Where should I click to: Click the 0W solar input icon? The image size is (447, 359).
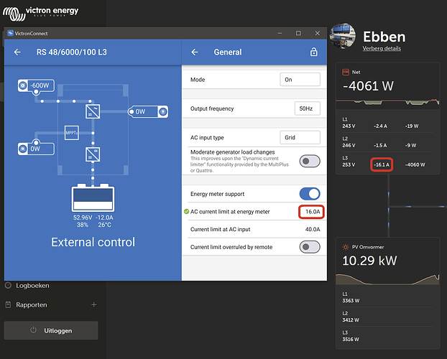[23, 149]
